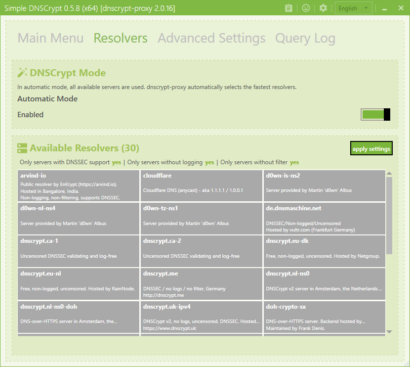Screen dimensions: 410x367
Task: Click the clipboard icon in title bar
Action: click(289, 8)
